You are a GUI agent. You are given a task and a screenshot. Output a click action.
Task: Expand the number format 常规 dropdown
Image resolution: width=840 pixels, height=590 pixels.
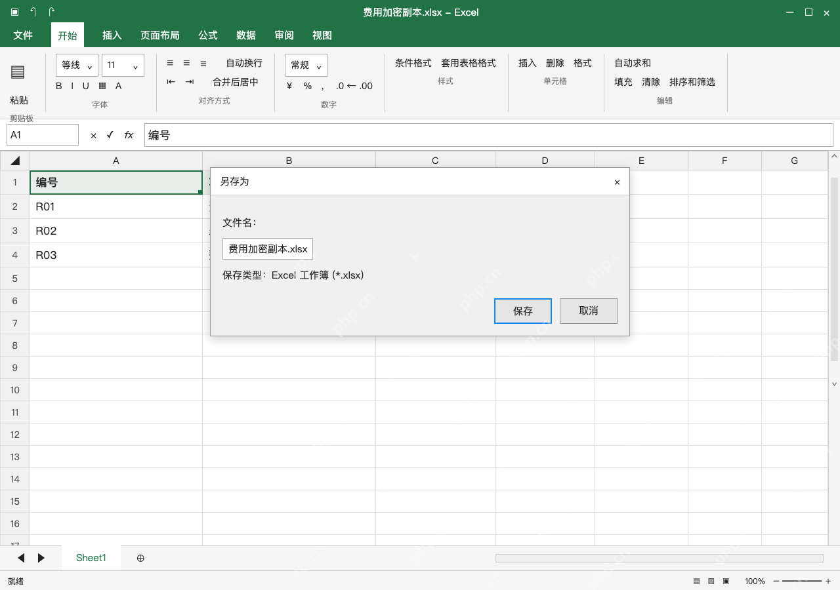tap(306, 65)
